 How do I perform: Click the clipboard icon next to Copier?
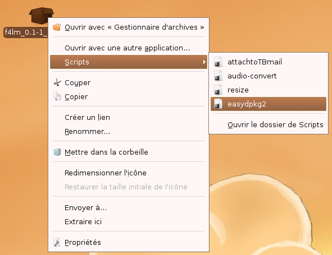pos(57,96)
